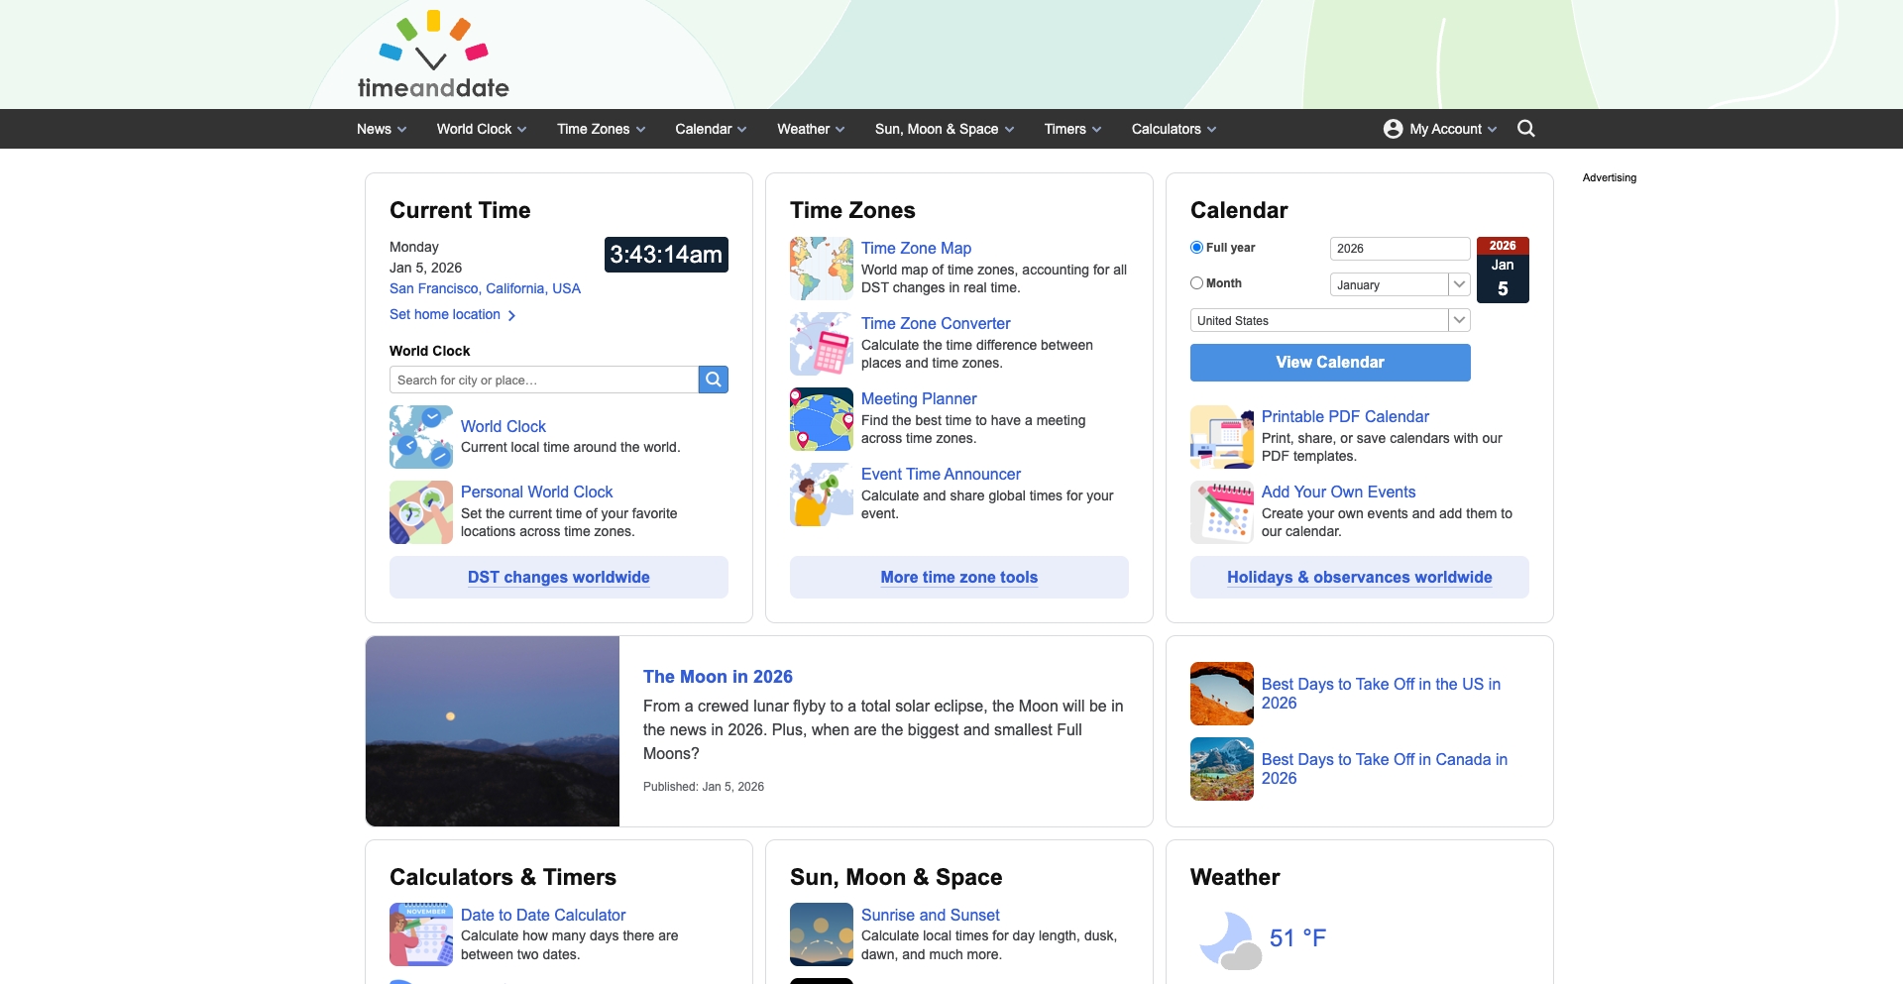Open the Weather menu
This screenshot has height=984, width=1903.
810,129
